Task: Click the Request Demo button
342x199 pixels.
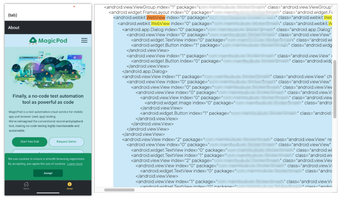Action: click(66, 142)
